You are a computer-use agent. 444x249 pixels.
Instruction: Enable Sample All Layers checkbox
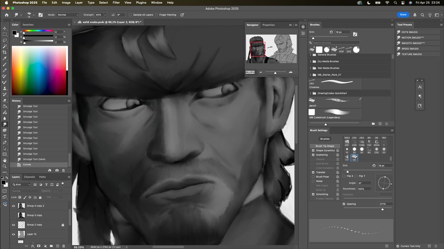[x=131, y=15]
